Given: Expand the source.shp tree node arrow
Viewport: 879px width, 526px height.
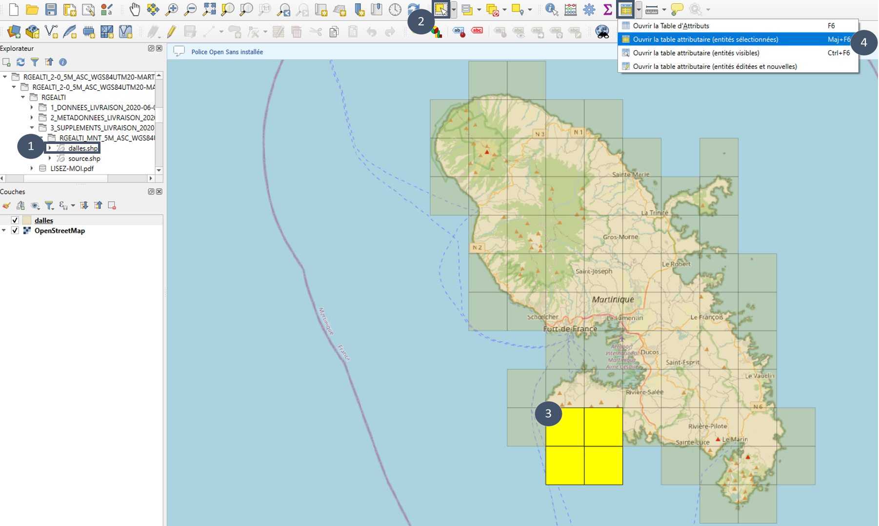Looking at the screenshot, I should (x=50, y=158).
